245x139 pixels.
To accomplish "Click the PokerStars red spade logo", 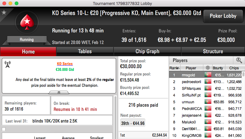I will point(27,22).
